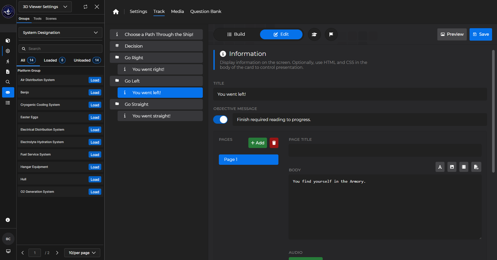Open the Settings menu item
This screenshot has width=497, height=260.
click(138, 11)
